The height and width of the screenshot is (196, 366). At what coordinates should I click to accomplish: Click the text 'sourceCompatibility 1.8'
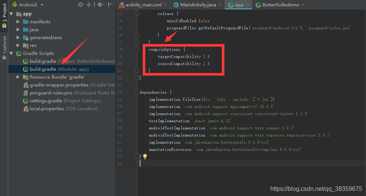click(183, 64)
